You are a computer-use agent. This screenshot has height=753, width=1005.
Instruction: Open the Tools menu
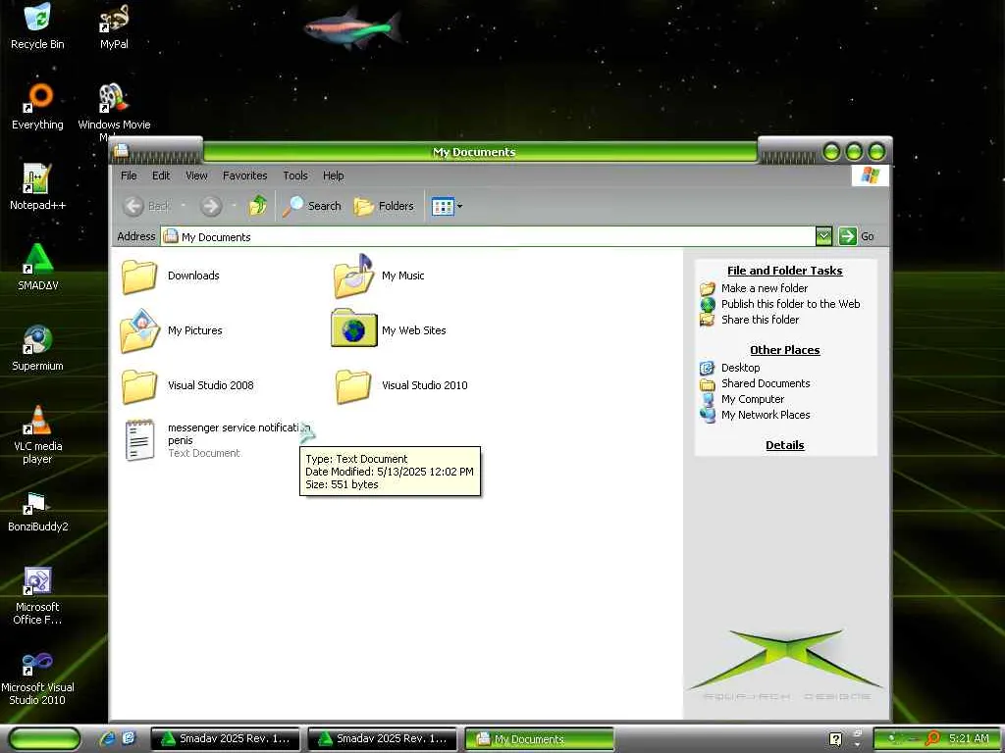[x=295, y=176]
